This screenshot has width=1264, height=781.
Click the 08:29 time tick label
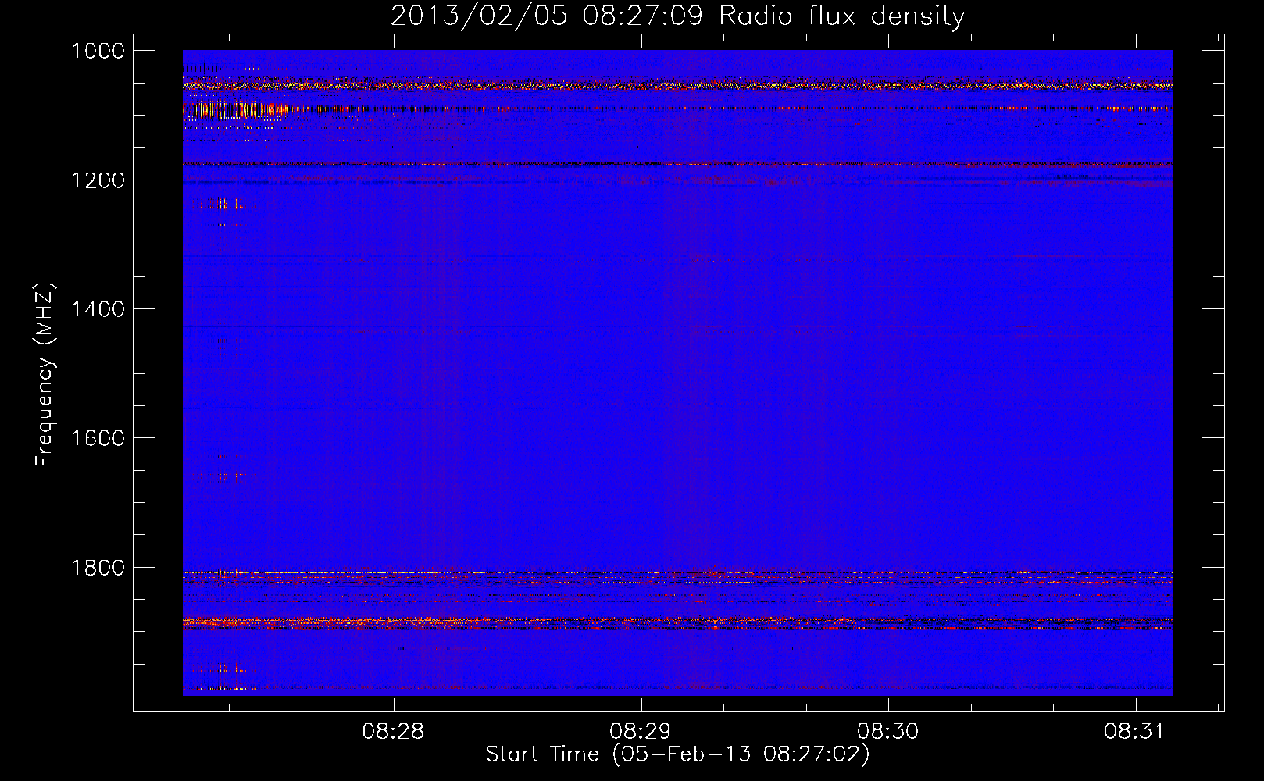(641, 732)
